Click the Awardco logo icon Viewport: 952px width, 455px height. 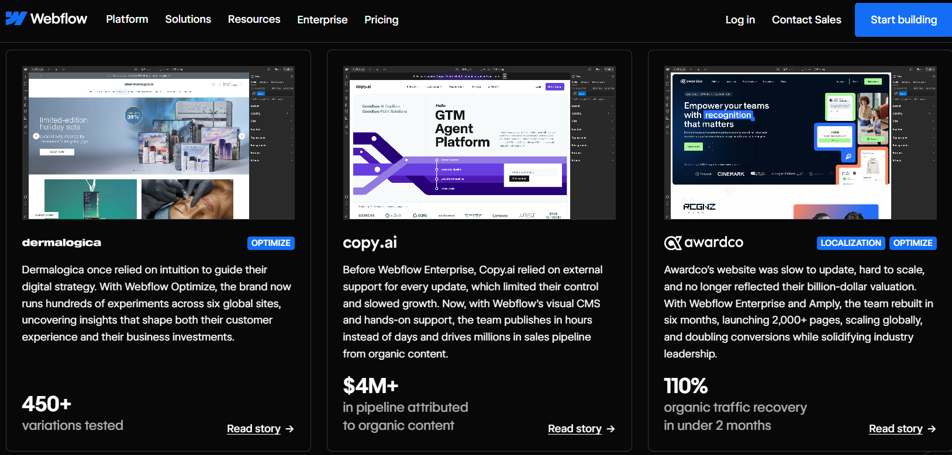click(x=672, y=243)
